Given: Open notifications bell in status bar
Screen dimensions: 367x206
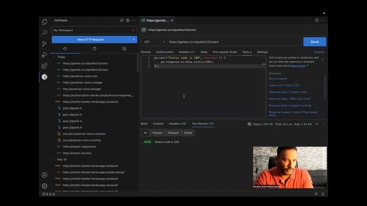Looking at the screenshot, I should pos(323,194).
